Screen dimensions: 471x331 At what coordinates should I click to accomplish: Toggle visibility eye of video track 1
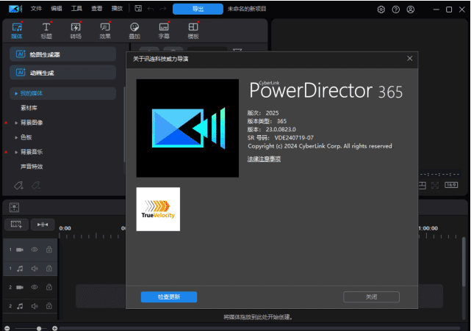(35, 250)
